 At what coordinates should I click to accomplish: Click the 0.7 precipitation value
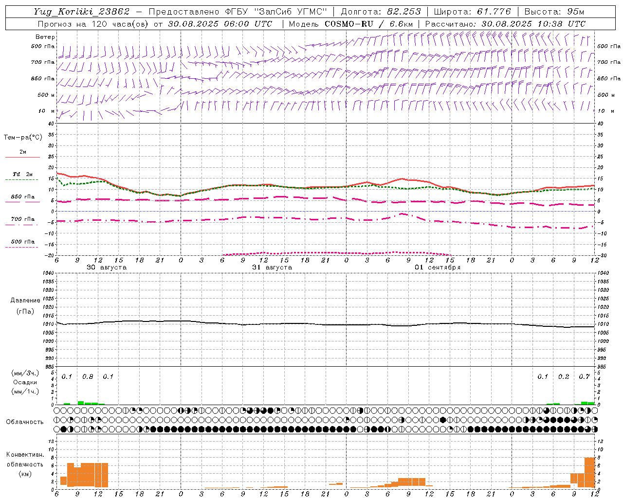point(584,377)
